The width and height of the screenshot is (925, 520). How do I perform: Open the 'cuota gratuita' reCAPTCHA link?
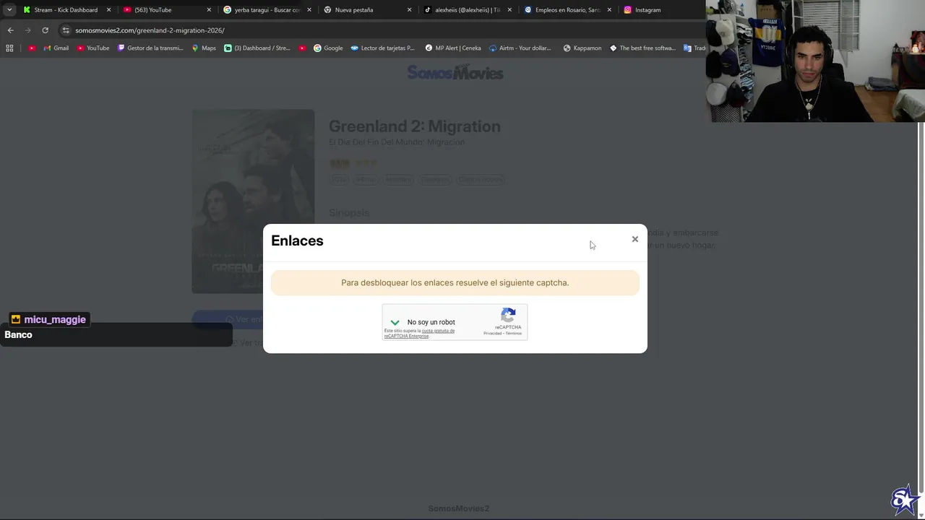coord(438,331)
